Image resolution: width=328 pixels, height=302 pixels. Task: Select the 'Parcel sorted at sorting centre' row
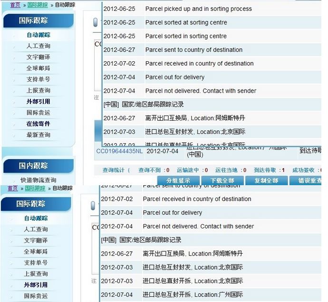pyautogui.click(x=186, y=22)
